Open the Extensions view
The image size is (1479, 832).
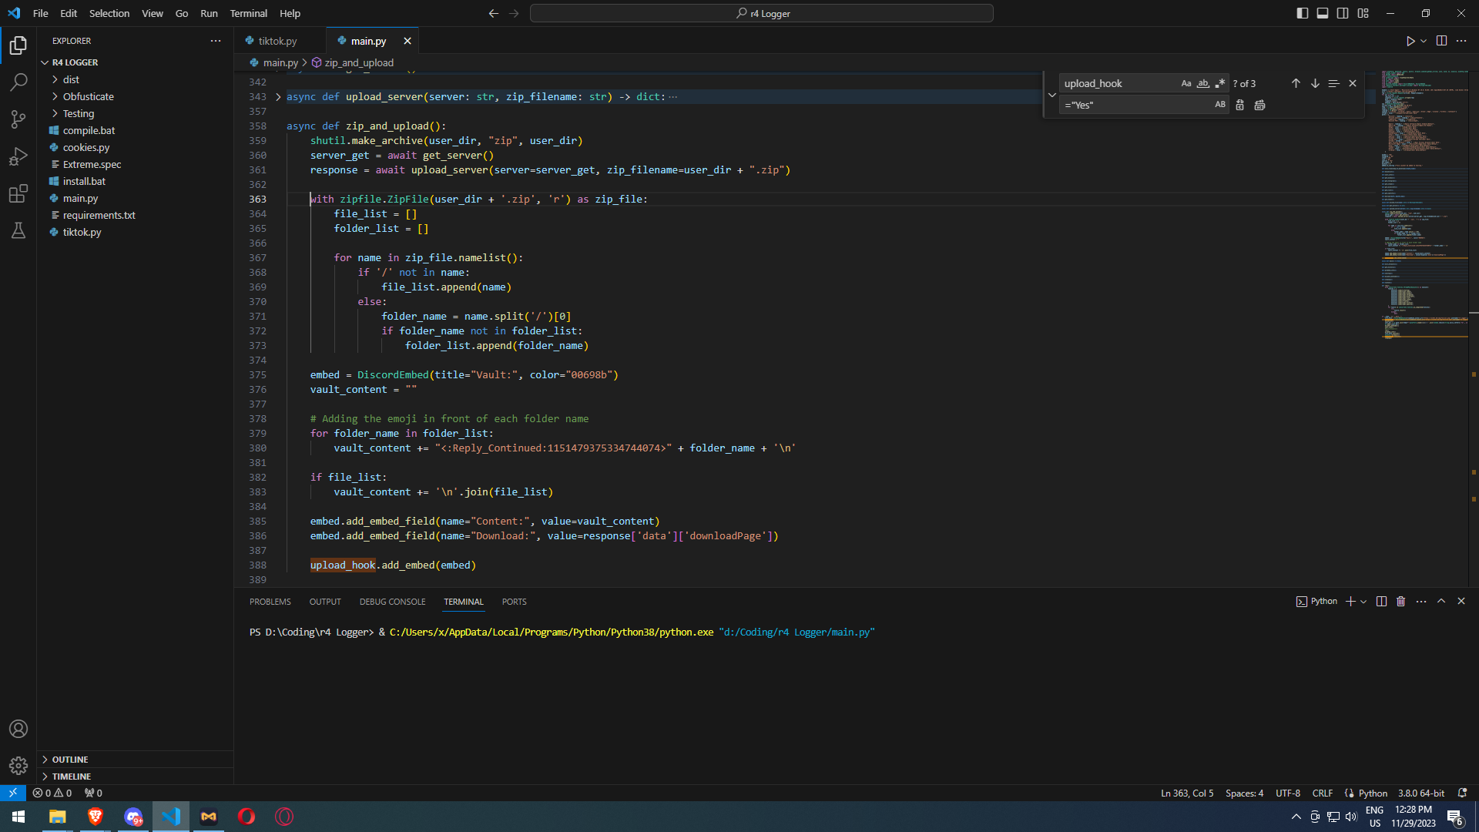pyautogui.click(x=18, y=193)
